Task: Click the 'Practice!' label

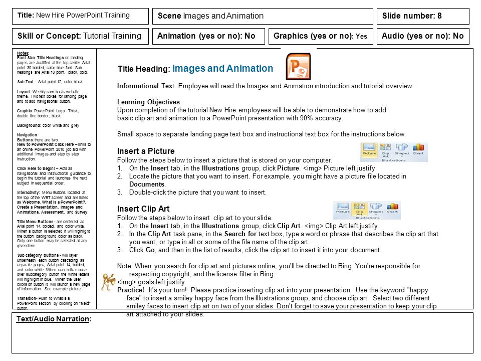Action: point(131,290)
